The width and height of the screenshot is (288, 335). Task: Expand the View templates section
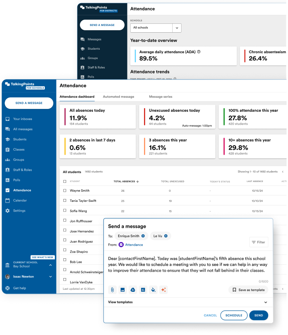[x=265, y=302]
